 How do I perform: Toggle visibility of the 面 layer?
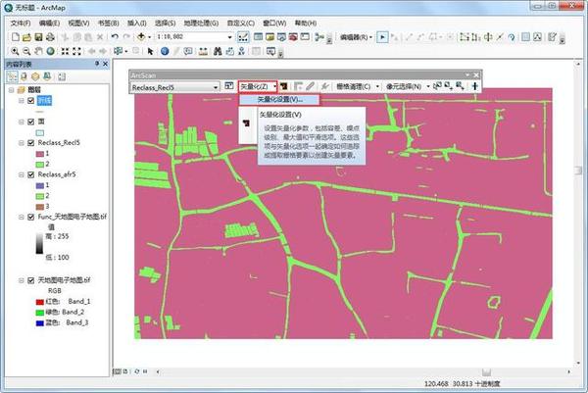tap(31, 122)
